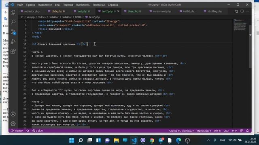Click the master branch indicator
Viewport: 259px width, 145px height.
[x=17, y=130]
